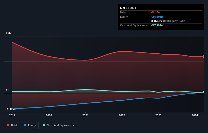Click the 2021 x-axis label
The width and height of the screenshot is (208, 133).
[x=85, y=115]
